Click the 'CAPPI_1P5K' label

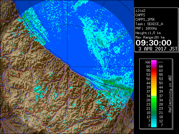(x=145, y=20)
